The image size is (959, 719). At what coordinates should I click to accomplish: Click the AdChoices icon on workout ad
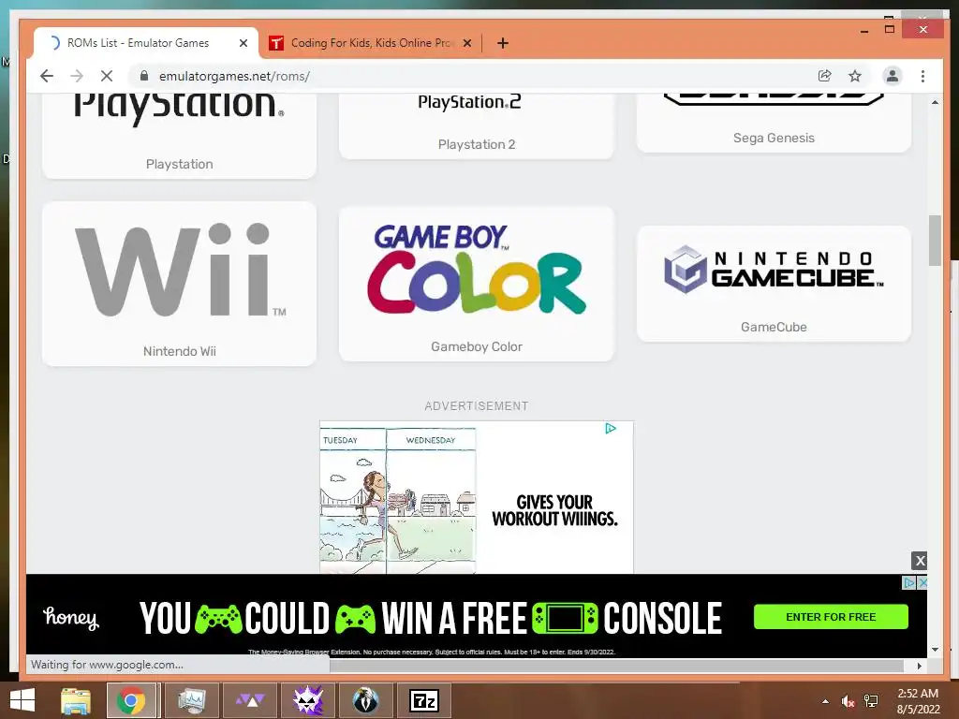tap(611, 429)
